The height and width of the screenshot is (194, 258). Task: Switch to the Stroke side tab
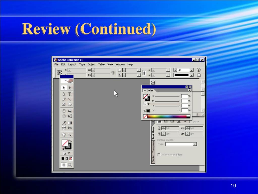coord(153,159)
